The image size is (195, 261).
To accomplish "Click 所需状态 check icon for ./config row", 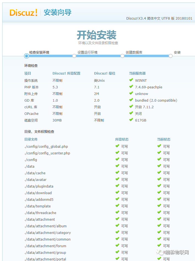I will (117, 159).
